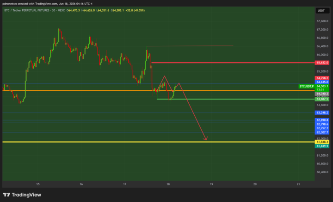Image resolution: width=333 pixels, height=202 pixels.
Task: Click the 'BTC / Tether PERPETUAL FUTURES' title
Action: tap(27, 10)
